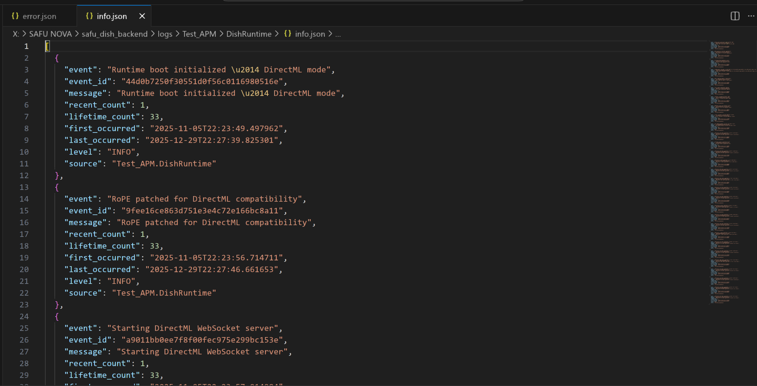
Task: Click the X: drive breadcrumb root
Action: coord(16,34)
